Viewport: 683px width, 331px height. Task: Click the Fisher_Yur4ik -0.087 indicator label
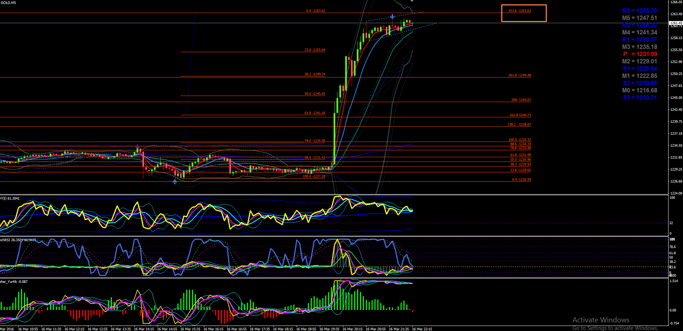(x=14, y=282)
